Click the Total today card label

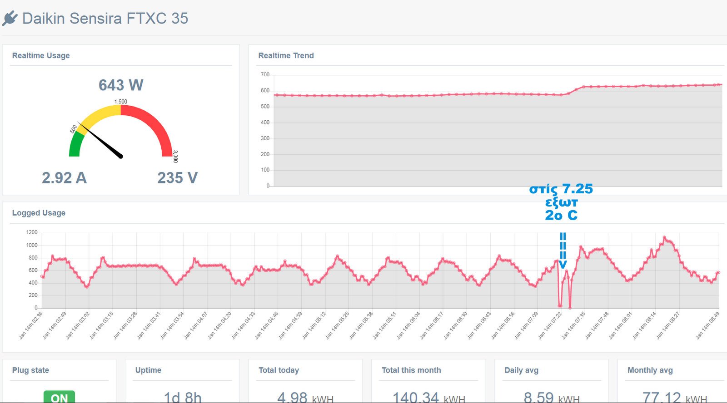click(279, 370)
